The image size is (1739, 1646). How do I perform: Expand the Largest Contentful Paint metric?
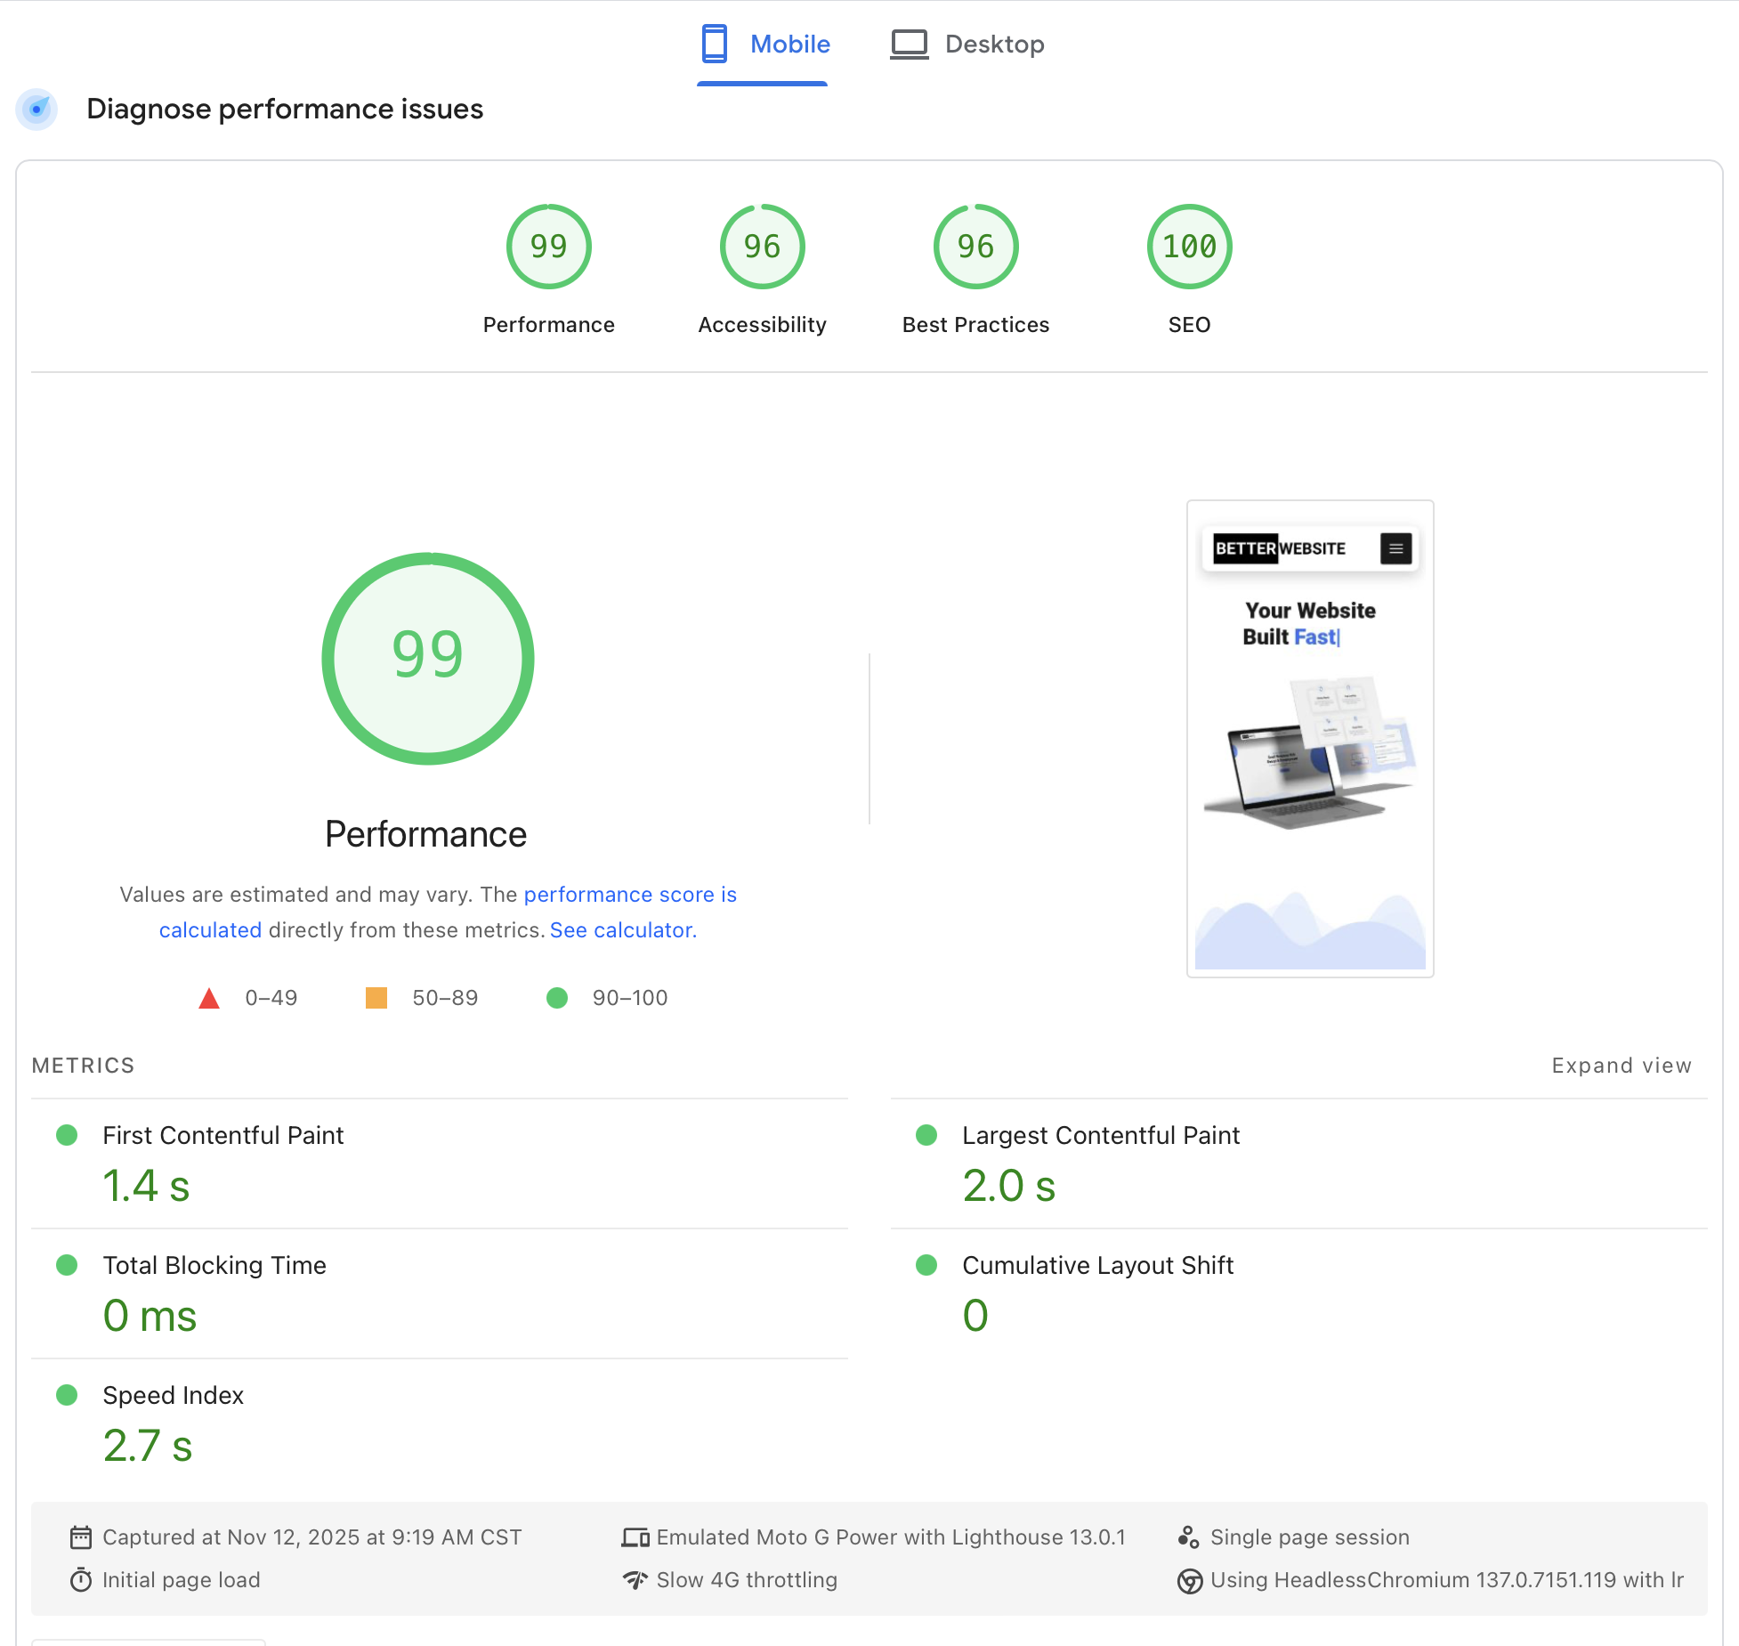click(1100, 1135)
